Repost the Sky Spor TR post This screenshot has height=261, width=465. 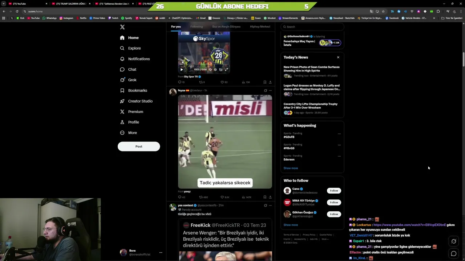202,82
